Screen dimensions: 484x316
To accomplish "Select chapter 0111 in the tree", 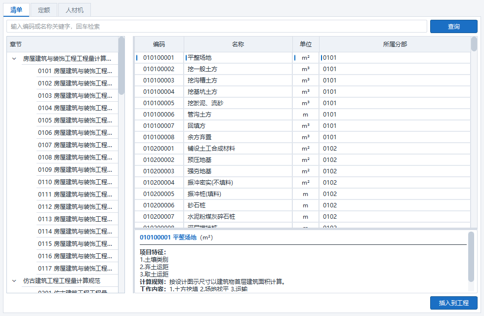I will [x=75, y=195].
